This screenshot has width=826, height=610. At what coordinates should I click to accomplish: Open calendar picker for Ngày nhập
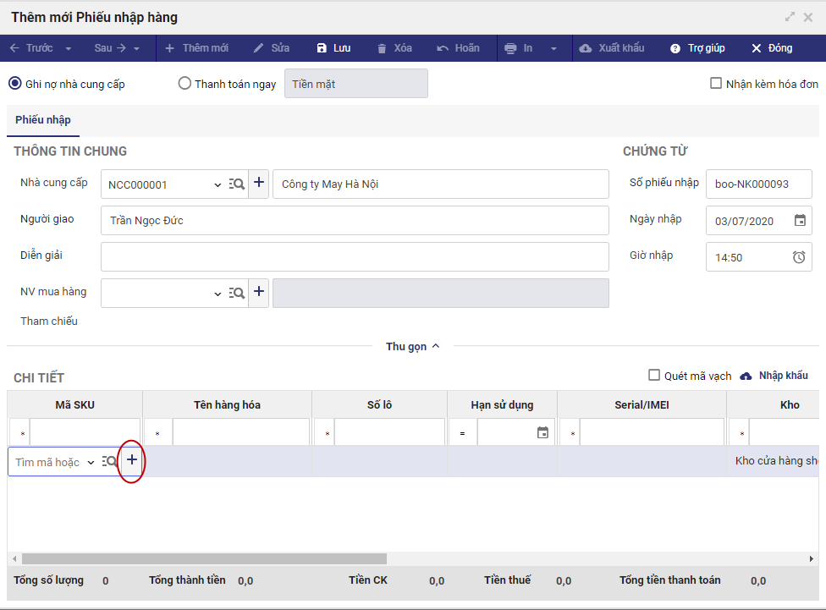[x=800, y=221]
